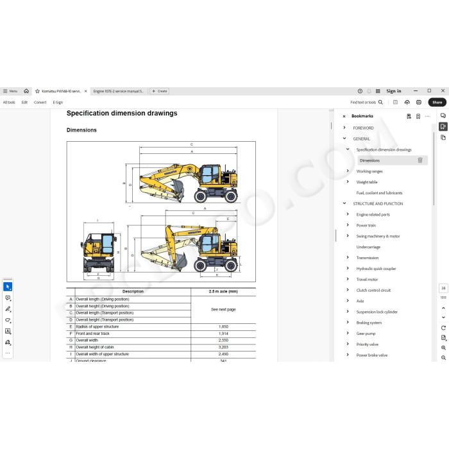This screenshot has width=449, height=449.
Task: Open the All tools menu
Action: pos(9,102)
